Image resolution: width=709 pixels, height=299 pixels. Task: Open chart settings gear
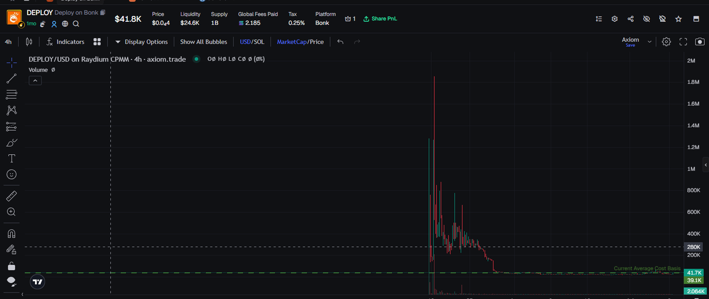[666, 42]
